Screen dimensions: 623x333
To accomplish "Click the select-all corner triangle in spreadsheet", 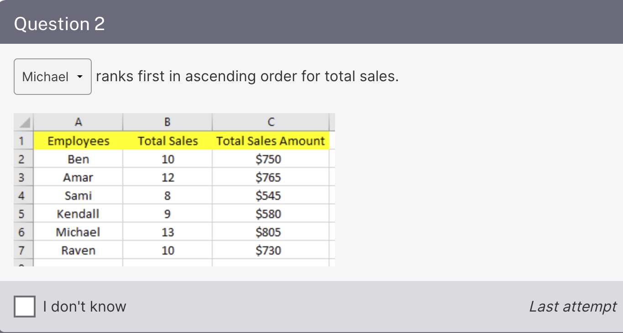I will coord(24,122).
